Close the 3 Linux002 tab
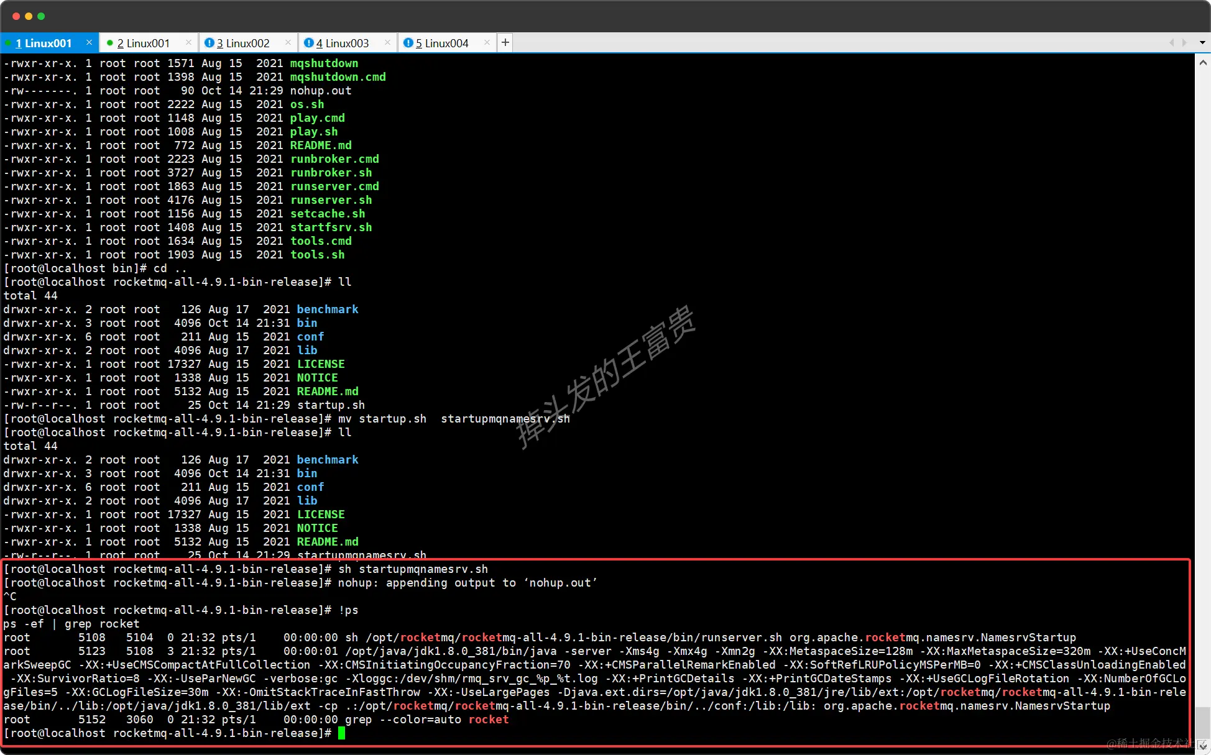The width and height of the screenshot is (1211, 755). 288,42
